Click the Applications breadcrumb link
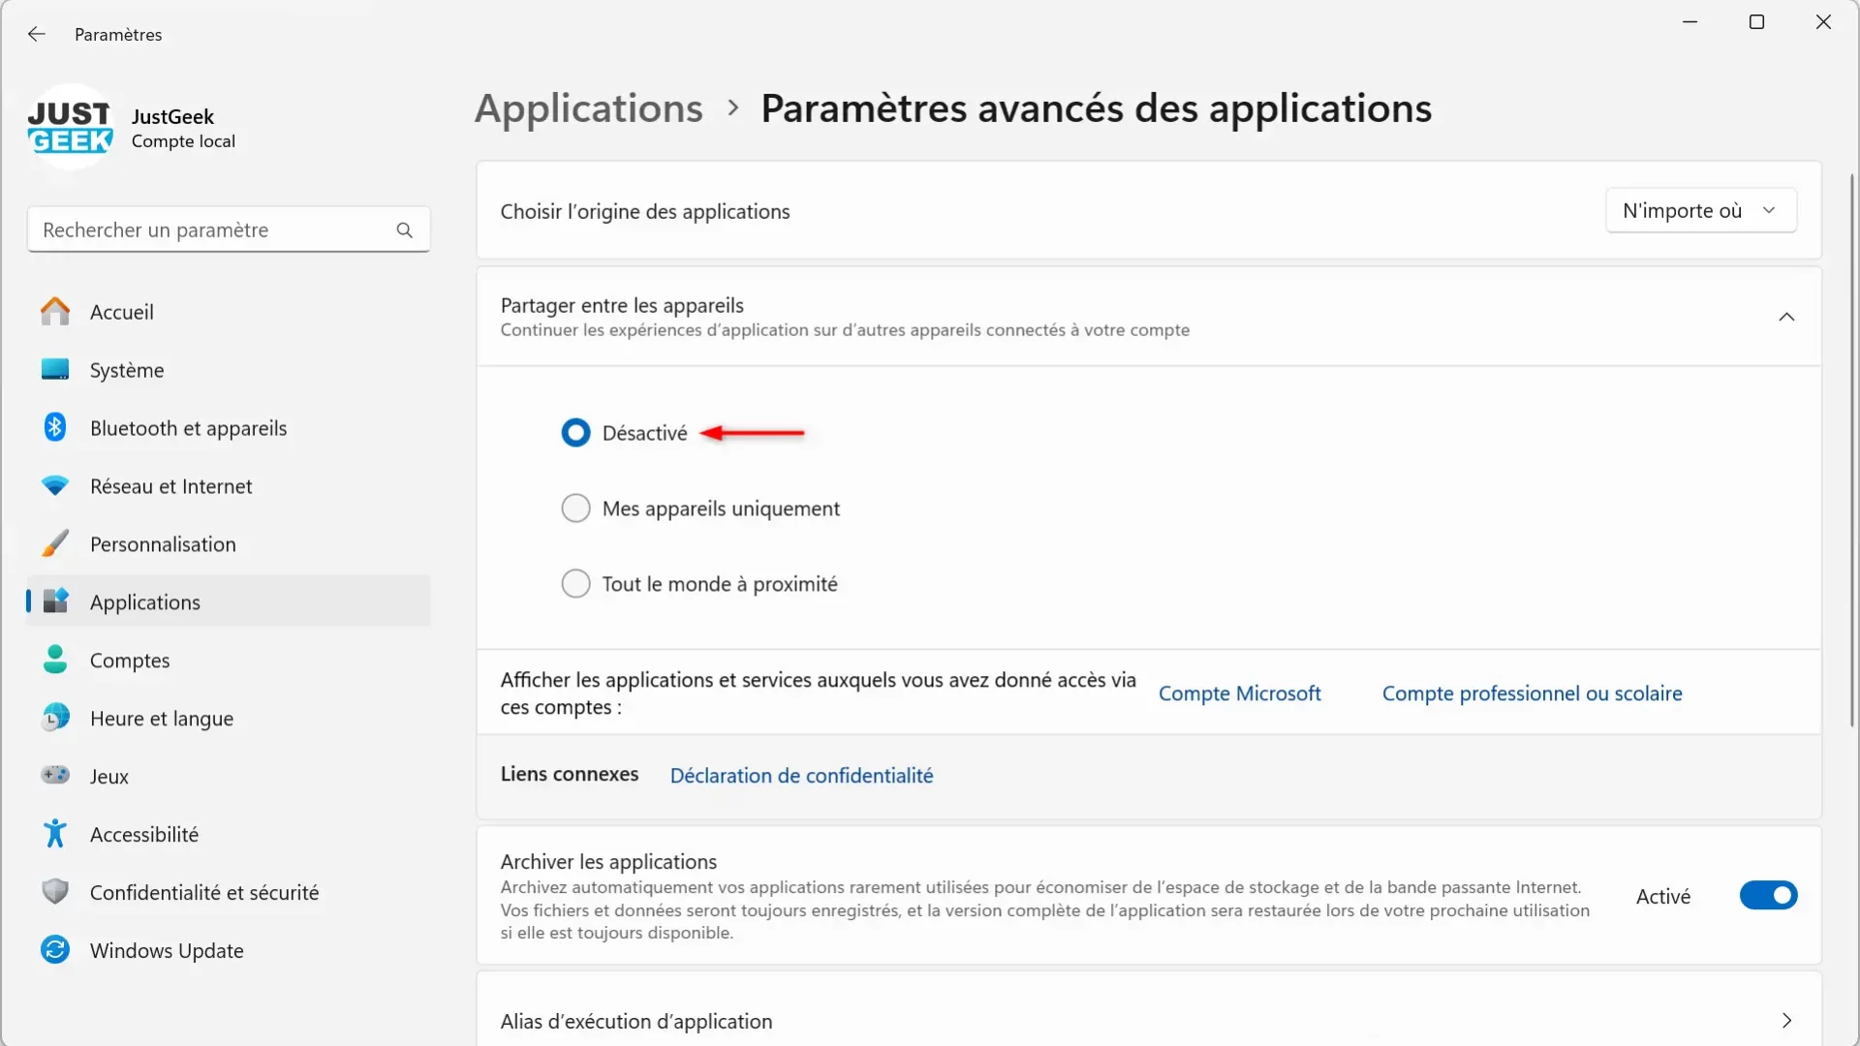Viewport: 1860px width, 1046px height. pos(589,108)
